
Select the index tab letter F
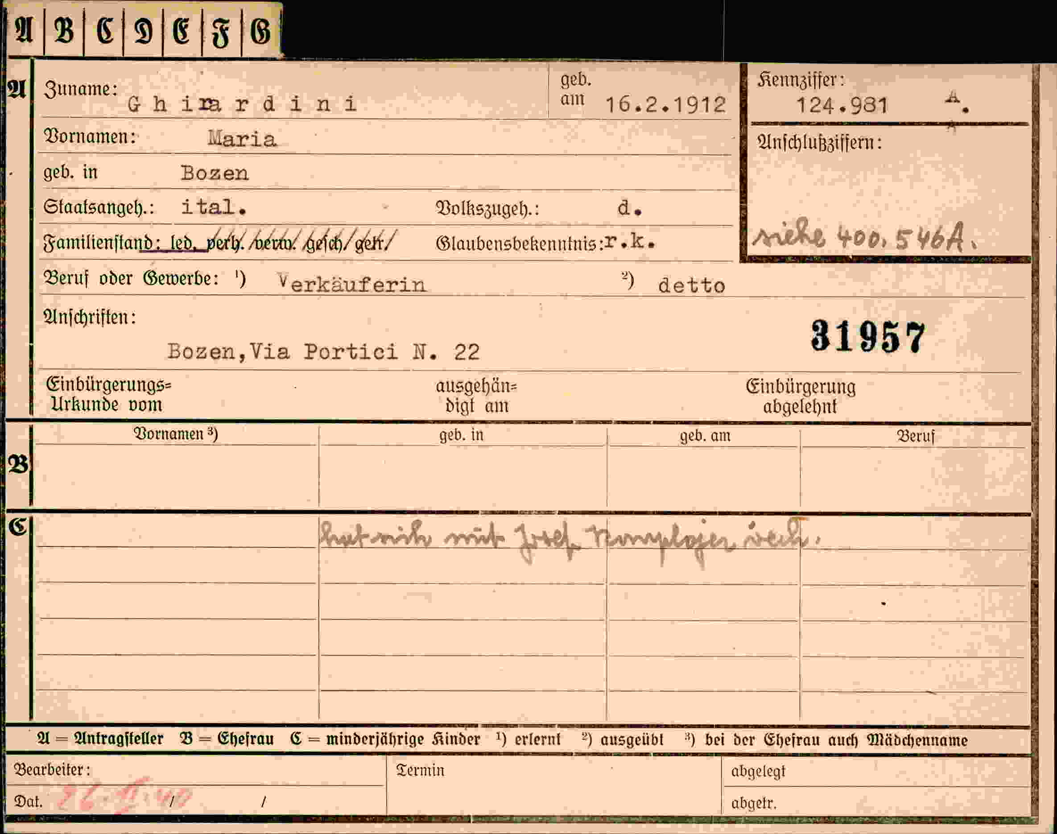221,33
